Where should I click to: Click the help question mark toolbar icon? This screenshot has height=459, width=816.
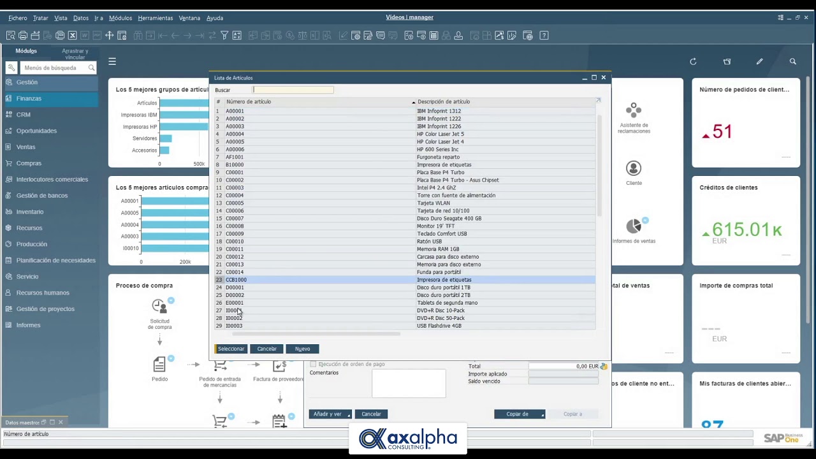[x=544, y=36]
